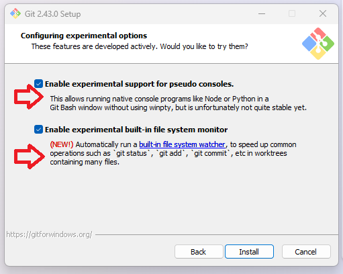
Task: Open the built-in file system watcher link
Action: coord(182,144)
